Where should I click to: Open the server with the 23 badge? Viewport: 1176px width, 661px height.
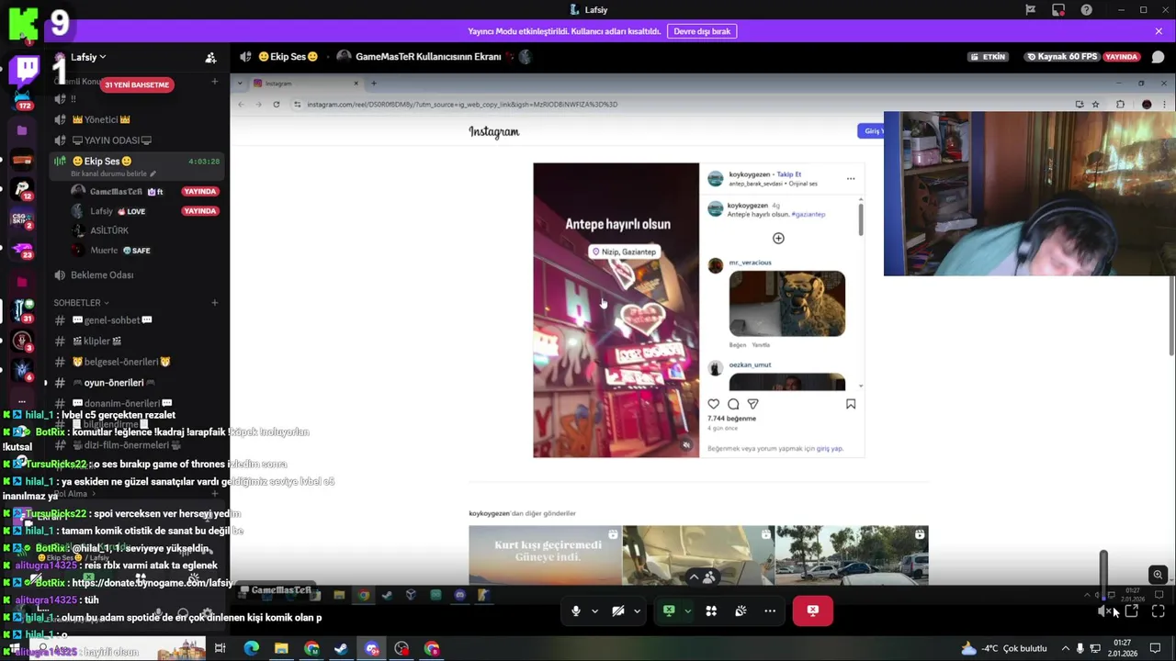pyautogui.click(x=23, y=250)
